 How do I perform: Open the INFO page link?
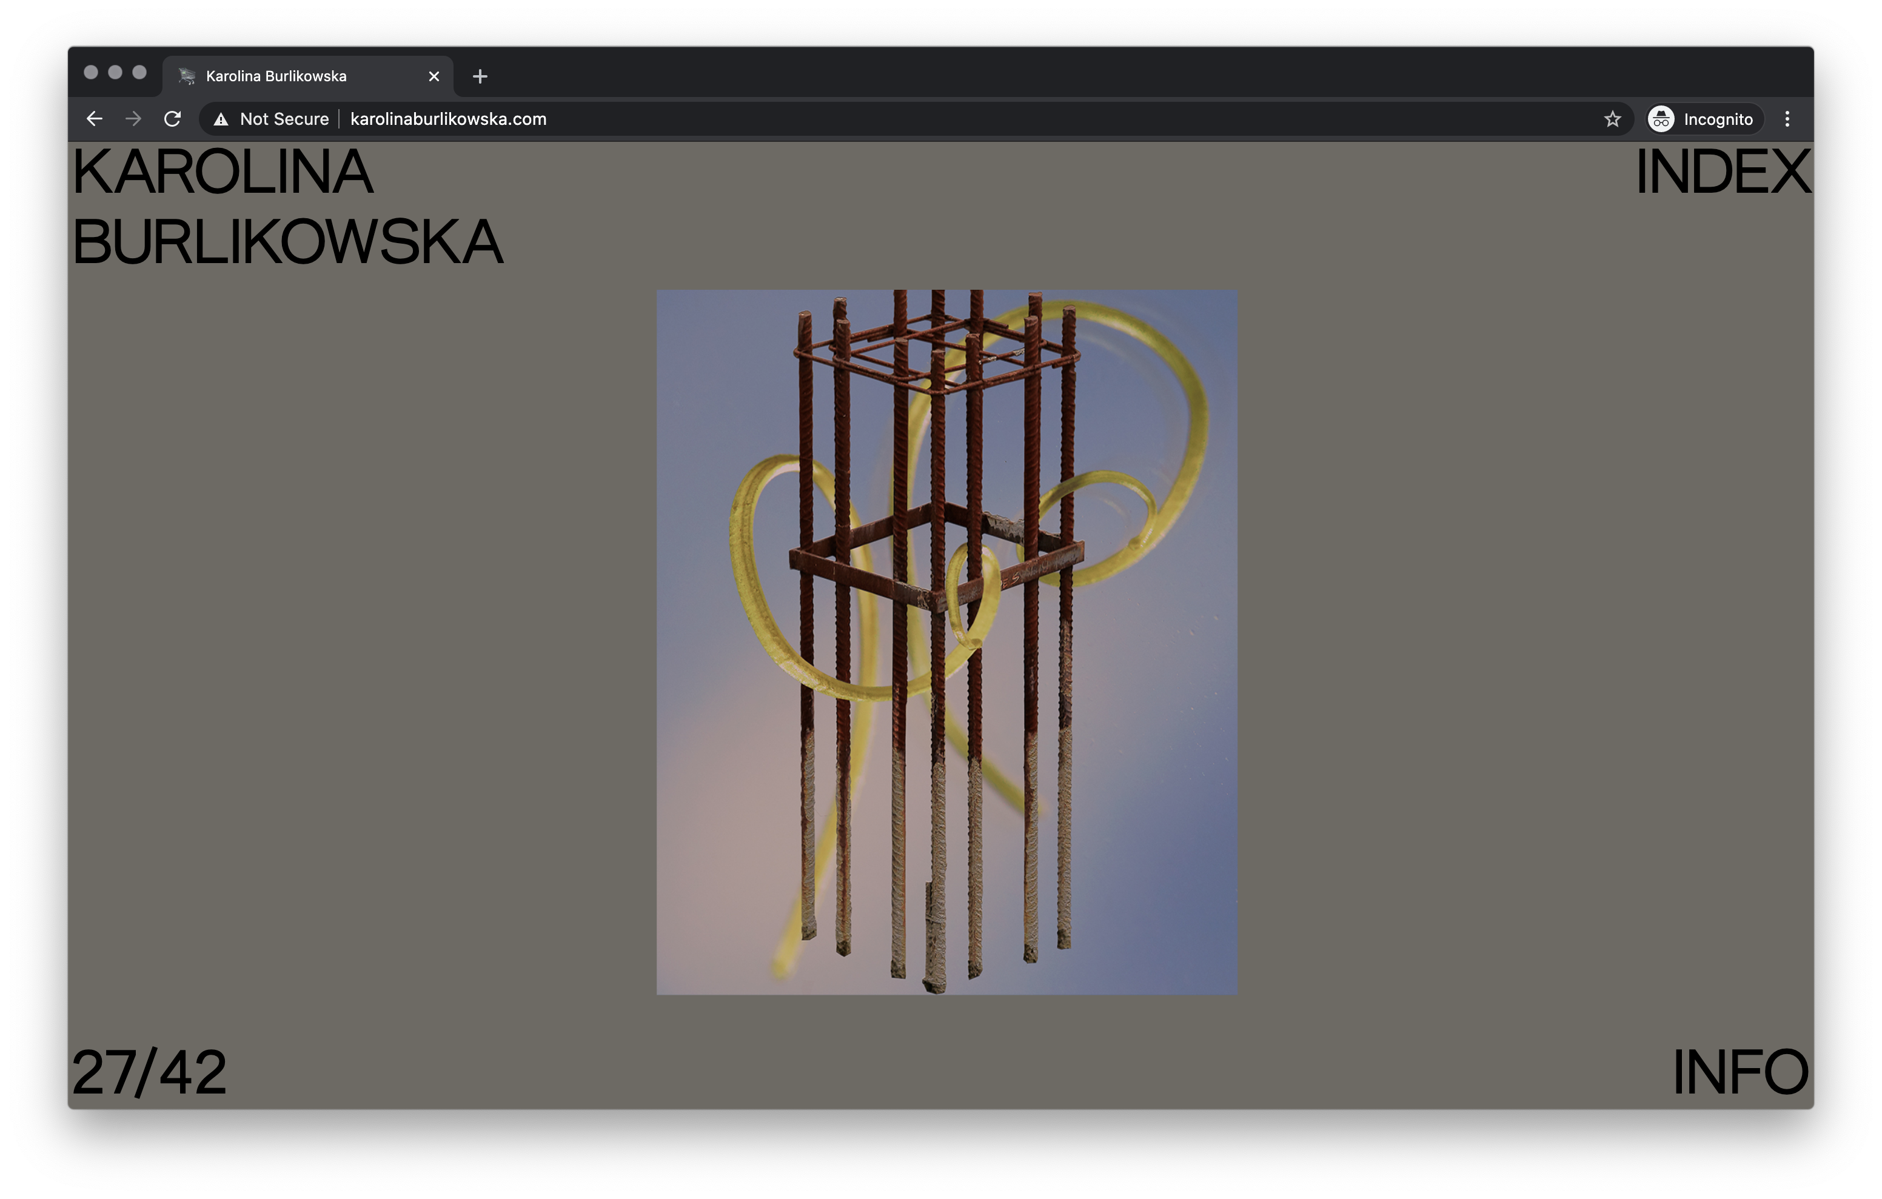coord(1740,1072)
